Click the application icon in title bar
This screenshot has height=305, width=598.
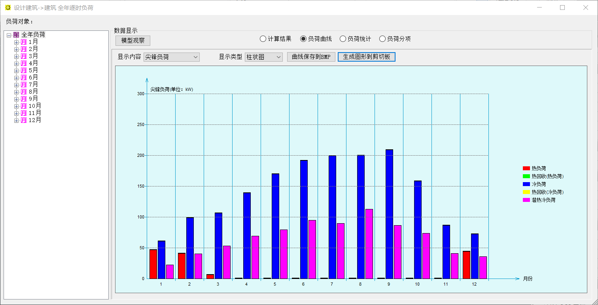[8, 8]
